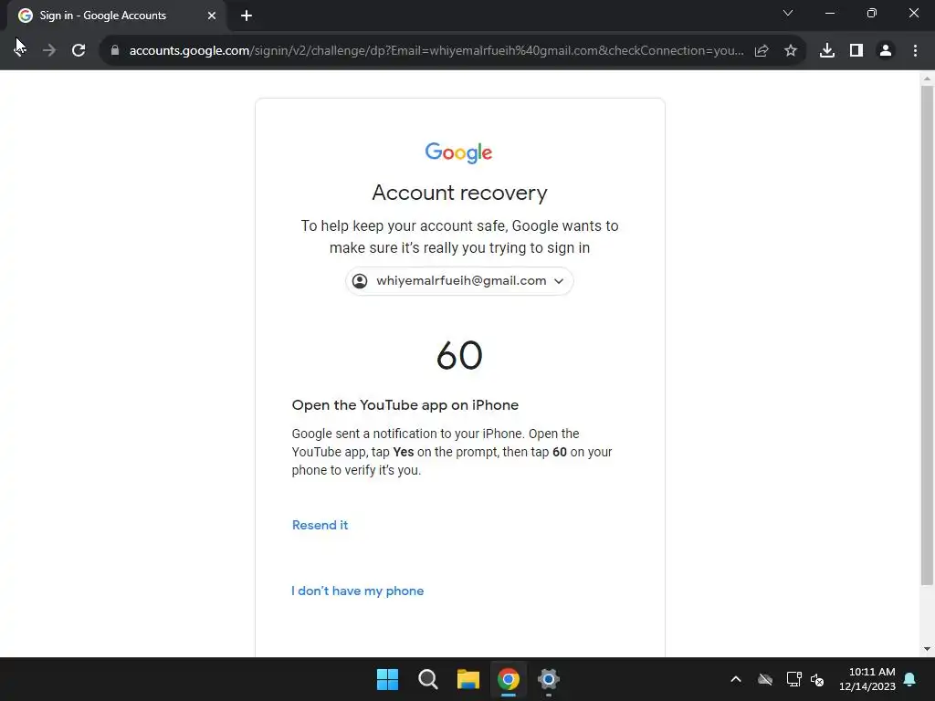
Task: Click the muted volume tray icon
Action: click(x=817, y=679)
